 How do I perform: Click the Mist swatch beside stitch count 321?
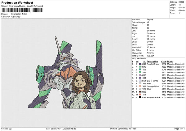pos(140,84)
